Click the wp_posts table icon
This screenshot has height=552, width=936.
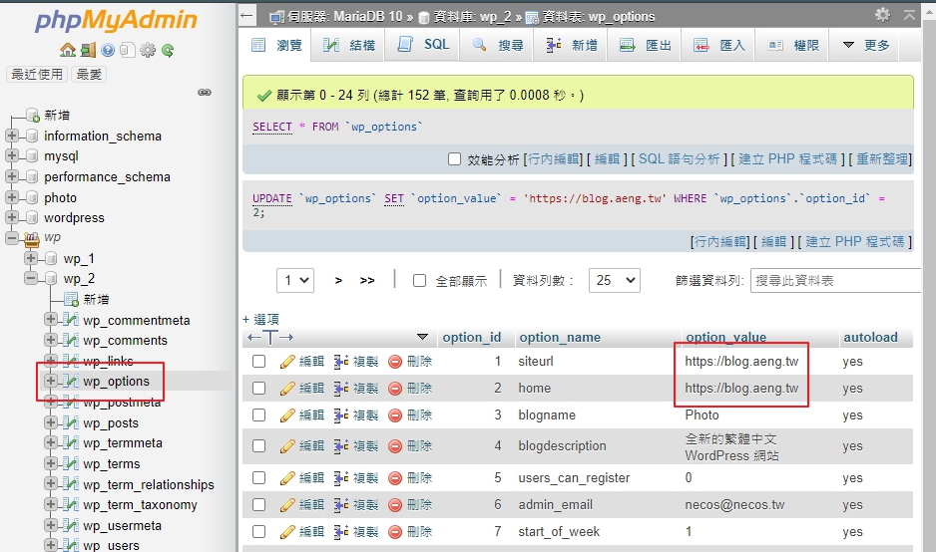coord(71,422)
